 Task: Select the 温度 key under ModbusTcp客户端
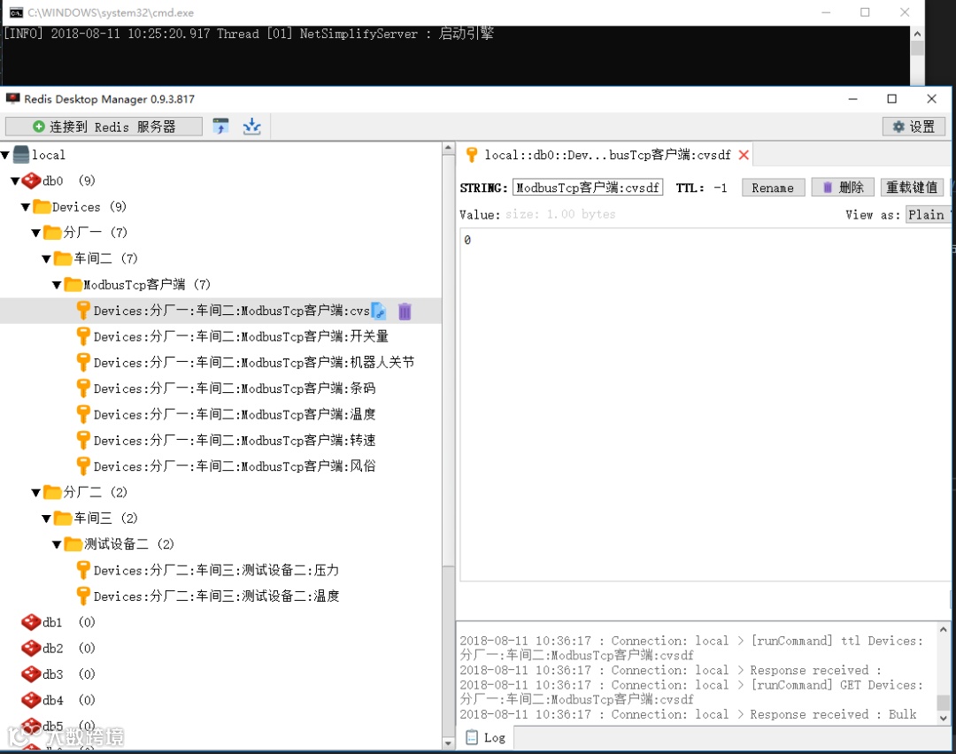click(234, 414)
